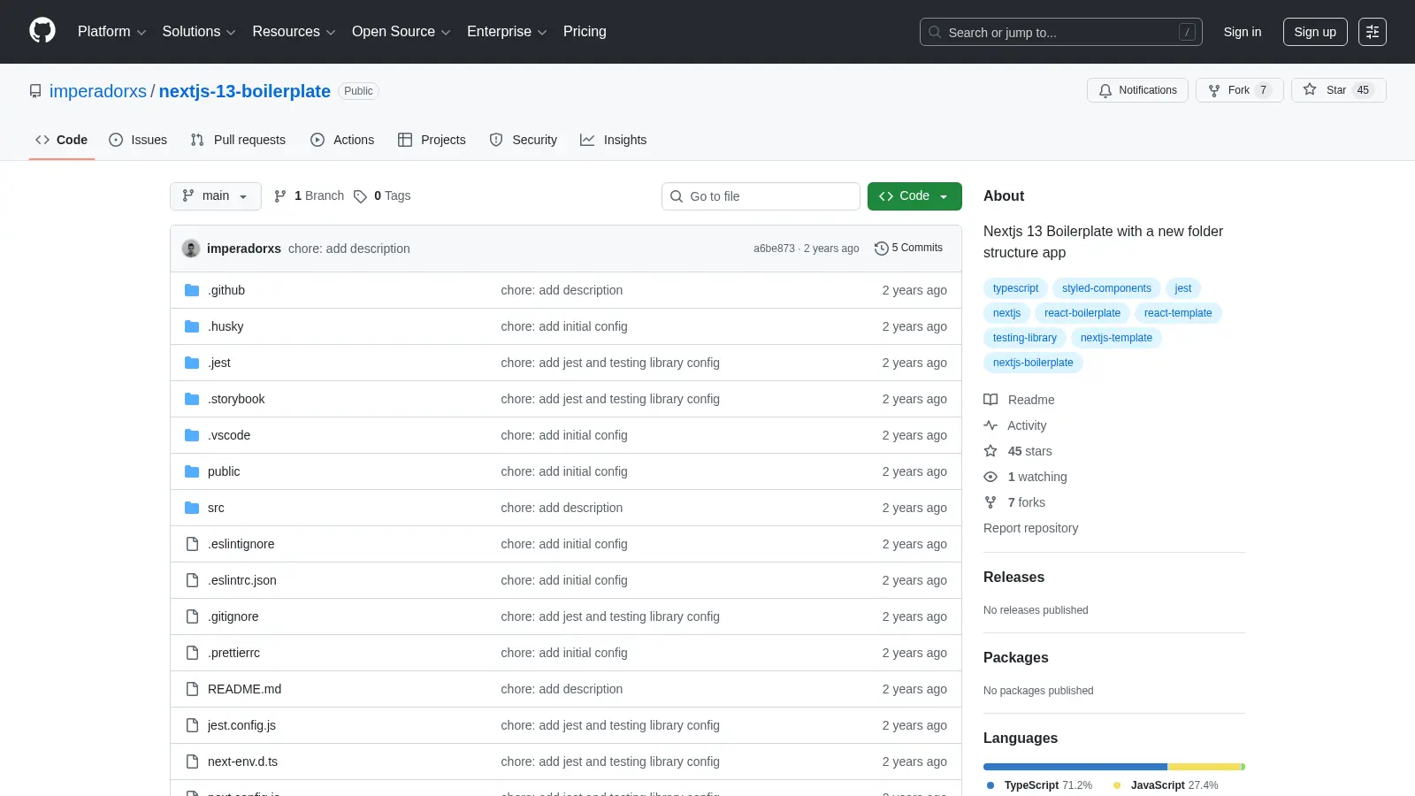Image resolution: width=1415 pixels, height=796 pixels.
Task: Click the react-template topic tag
Action: coord(1178,313)
